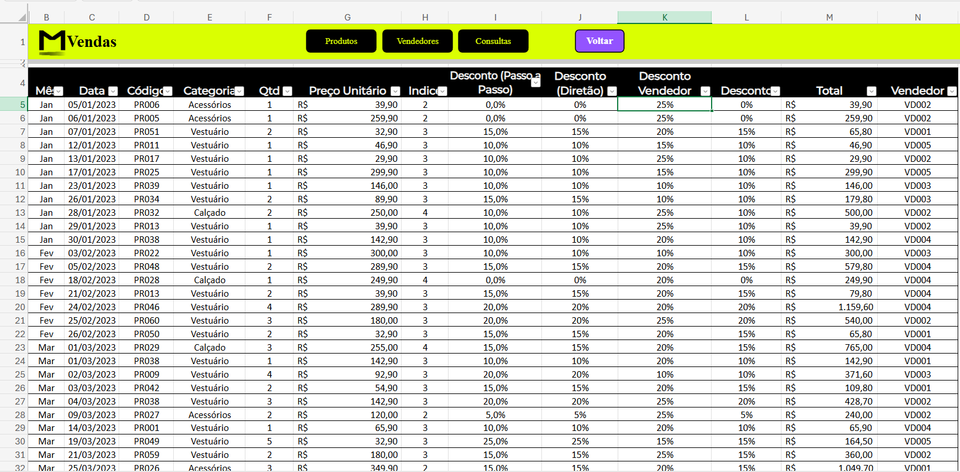Screen dimensions: 960x472
Task: Click date cell 30/01/2023
Action: [92, 239]
